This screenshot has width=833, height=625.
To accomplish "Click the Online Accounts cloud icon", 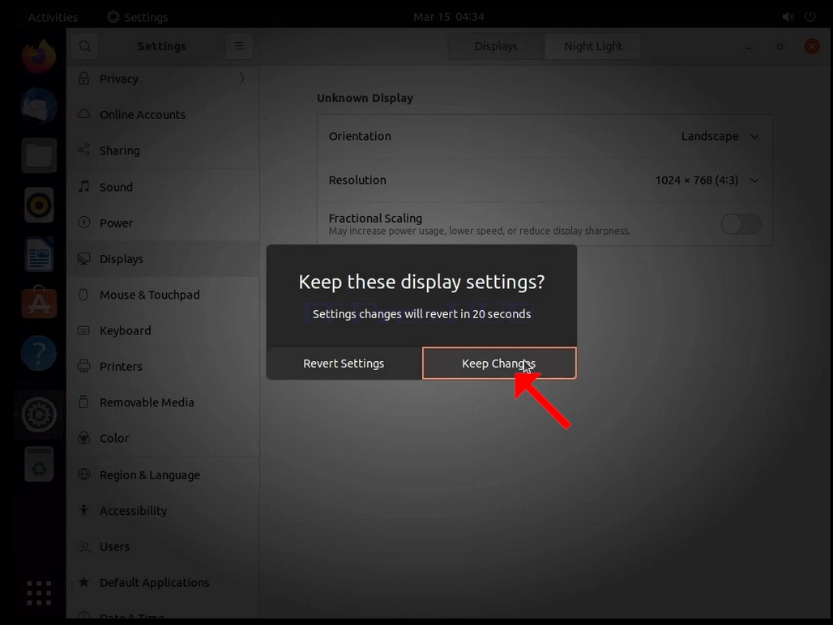I will [83, 114].
